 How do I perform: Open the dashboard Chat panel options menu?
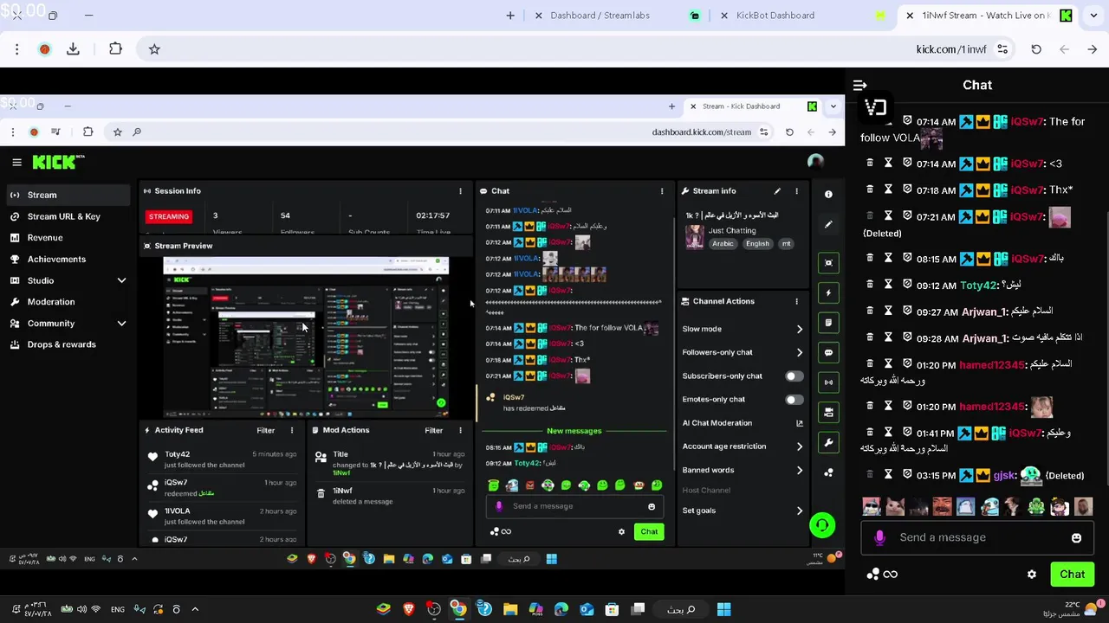click(x=662, y=191)
